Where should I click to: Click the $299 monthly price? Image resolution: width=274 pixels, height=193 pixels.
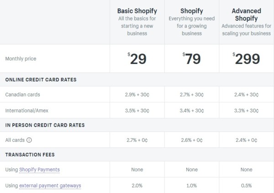246,59
